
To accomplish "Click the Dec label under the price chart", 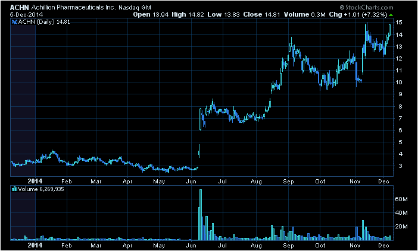I will 384,182.
